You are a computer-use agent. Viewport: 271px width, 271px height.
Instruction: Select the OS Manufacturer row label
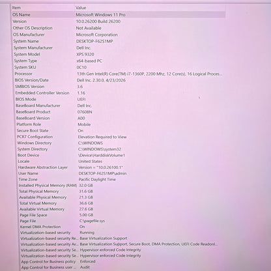pyautogui.click(x=29, y=35)
